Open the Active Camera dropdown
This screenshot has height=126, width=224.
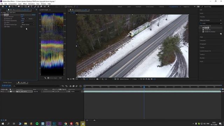pyautogui.click(x=125, y=79)
